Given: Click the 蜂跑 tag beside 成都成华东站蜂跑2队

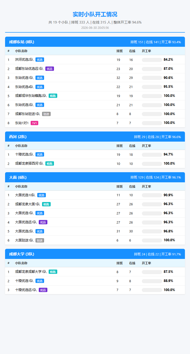Looking at the screenshot, I should click(53, 96).
